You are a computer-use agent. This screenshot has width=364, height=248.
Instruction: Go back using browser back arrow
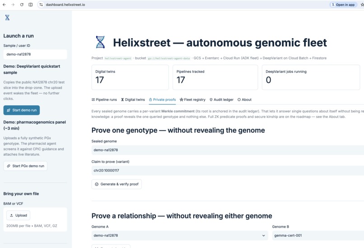[x=4, y=5]
